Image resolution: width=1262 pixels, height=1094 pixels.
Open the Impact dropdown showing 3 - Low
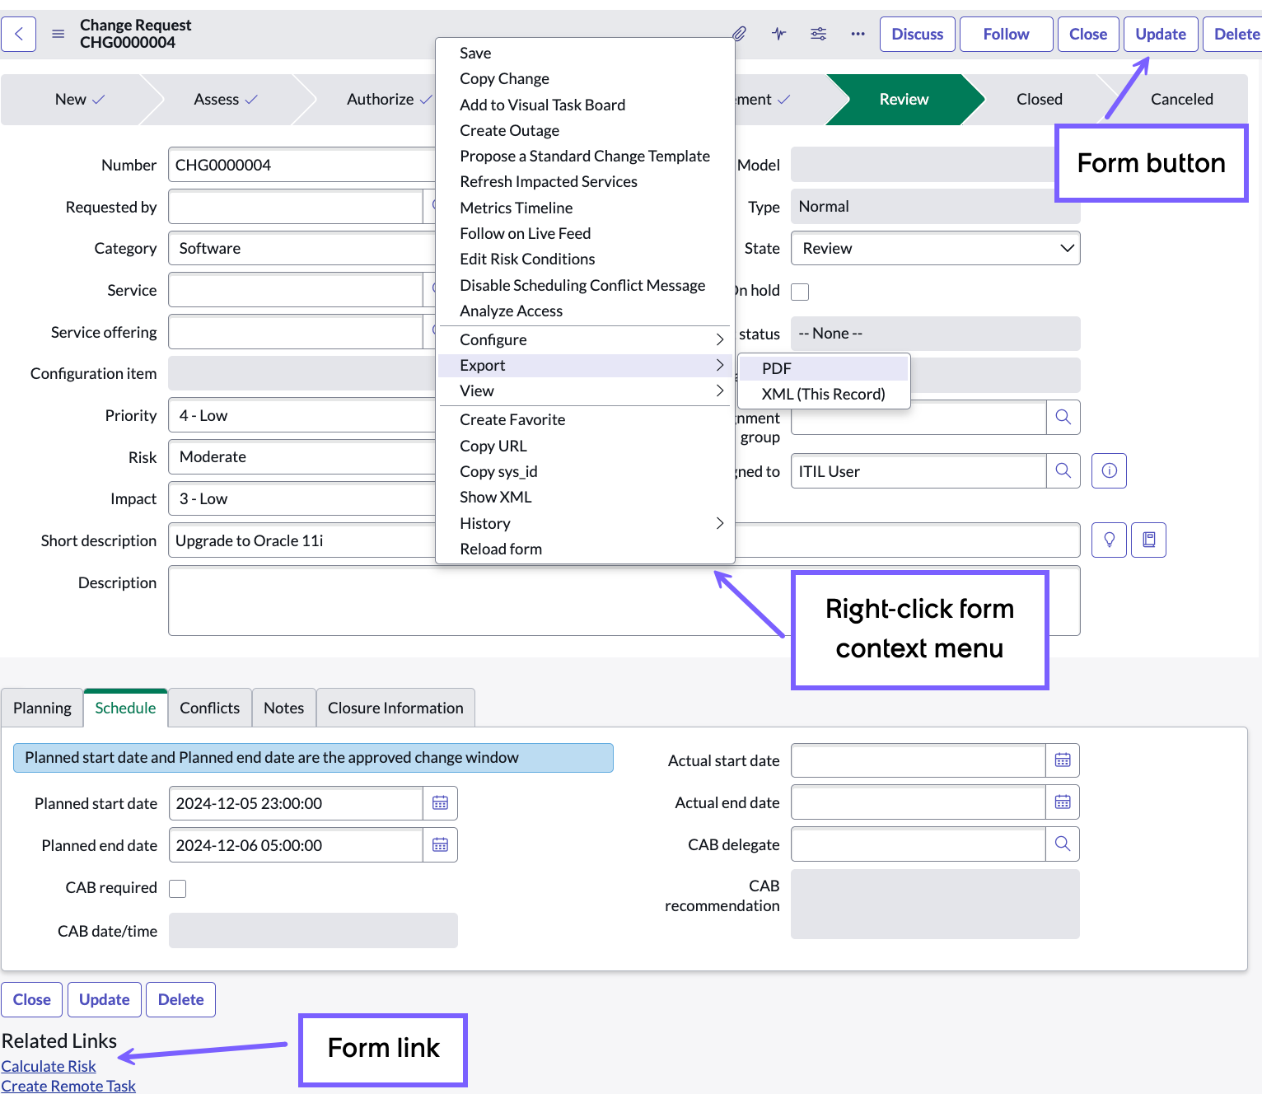point(302,498)
